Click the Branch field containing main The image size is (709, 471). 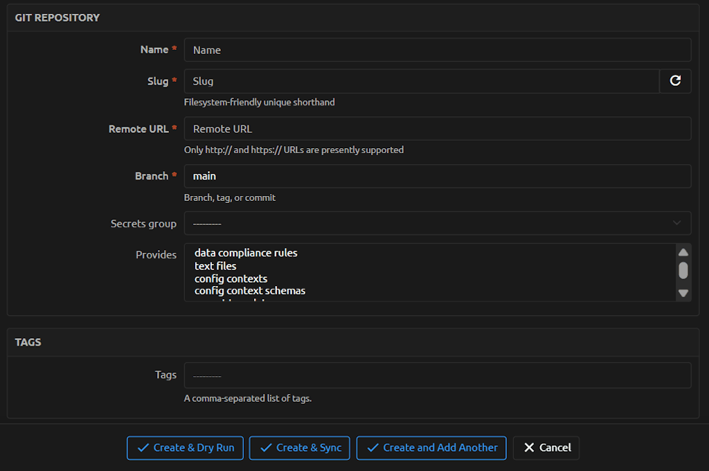click(437, 176)
